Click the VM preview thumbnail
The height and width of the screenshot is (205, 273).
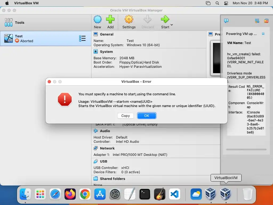pos(216,58)
